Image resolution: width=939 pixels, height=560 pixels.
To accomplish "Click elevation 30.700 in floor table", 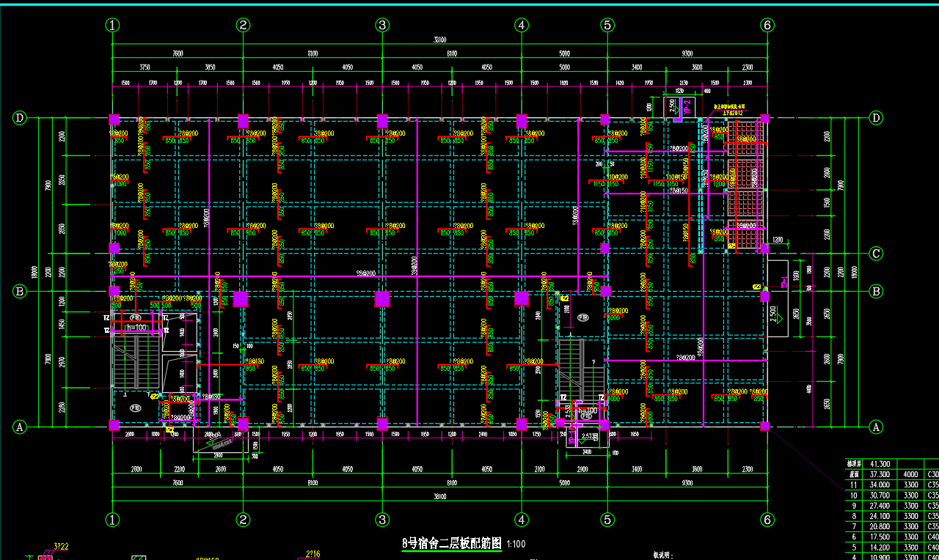I will (879, 495).
